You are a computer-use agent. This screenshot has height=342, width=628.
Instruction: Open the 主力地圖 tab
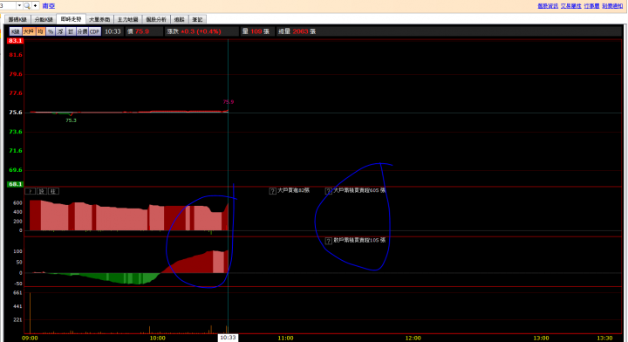pos(127,19)
